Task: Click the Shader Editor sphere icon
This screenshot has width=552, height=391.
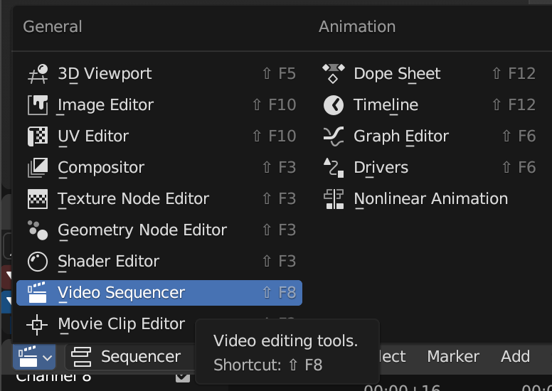Action: tap(38, 262)
